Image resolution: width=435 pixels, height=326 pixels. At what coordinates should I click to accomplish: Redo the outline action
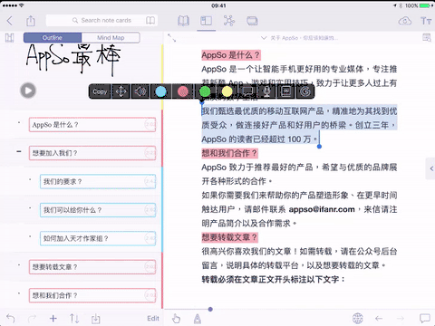coord(32,318)
